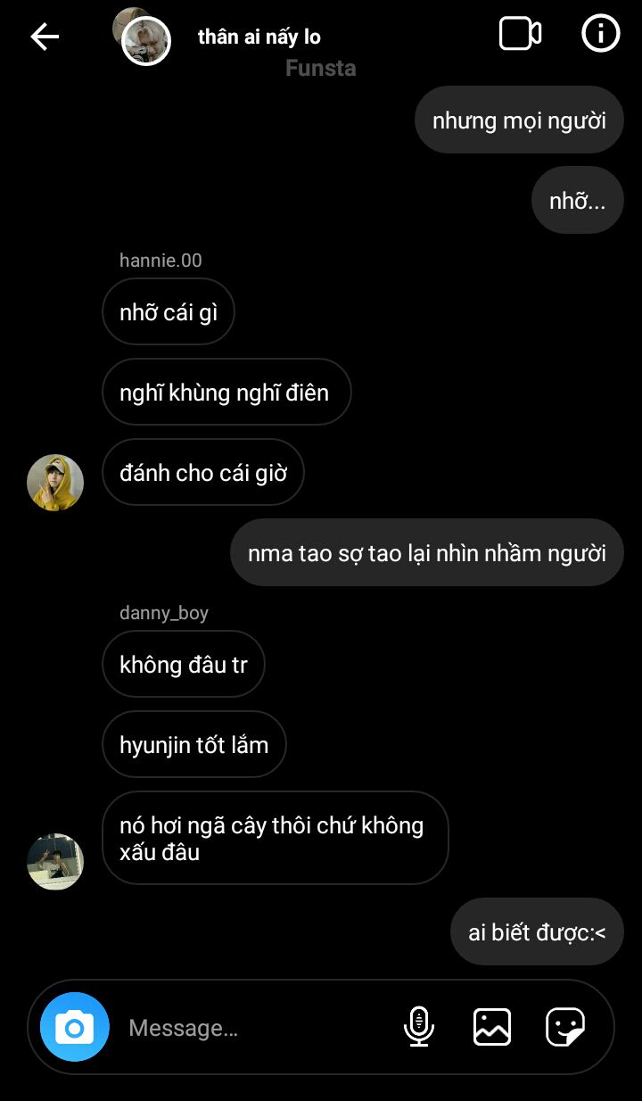Open group name 'thân ai nấy lo'
Screen dimensions: 642x1101
(259, 37)
